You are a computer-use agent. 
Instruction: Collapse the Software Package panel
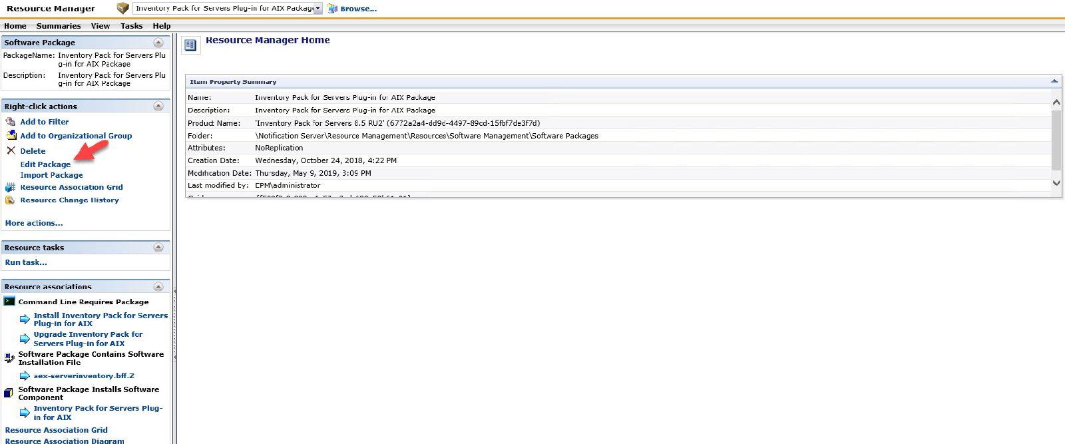(x=158, y=43)
